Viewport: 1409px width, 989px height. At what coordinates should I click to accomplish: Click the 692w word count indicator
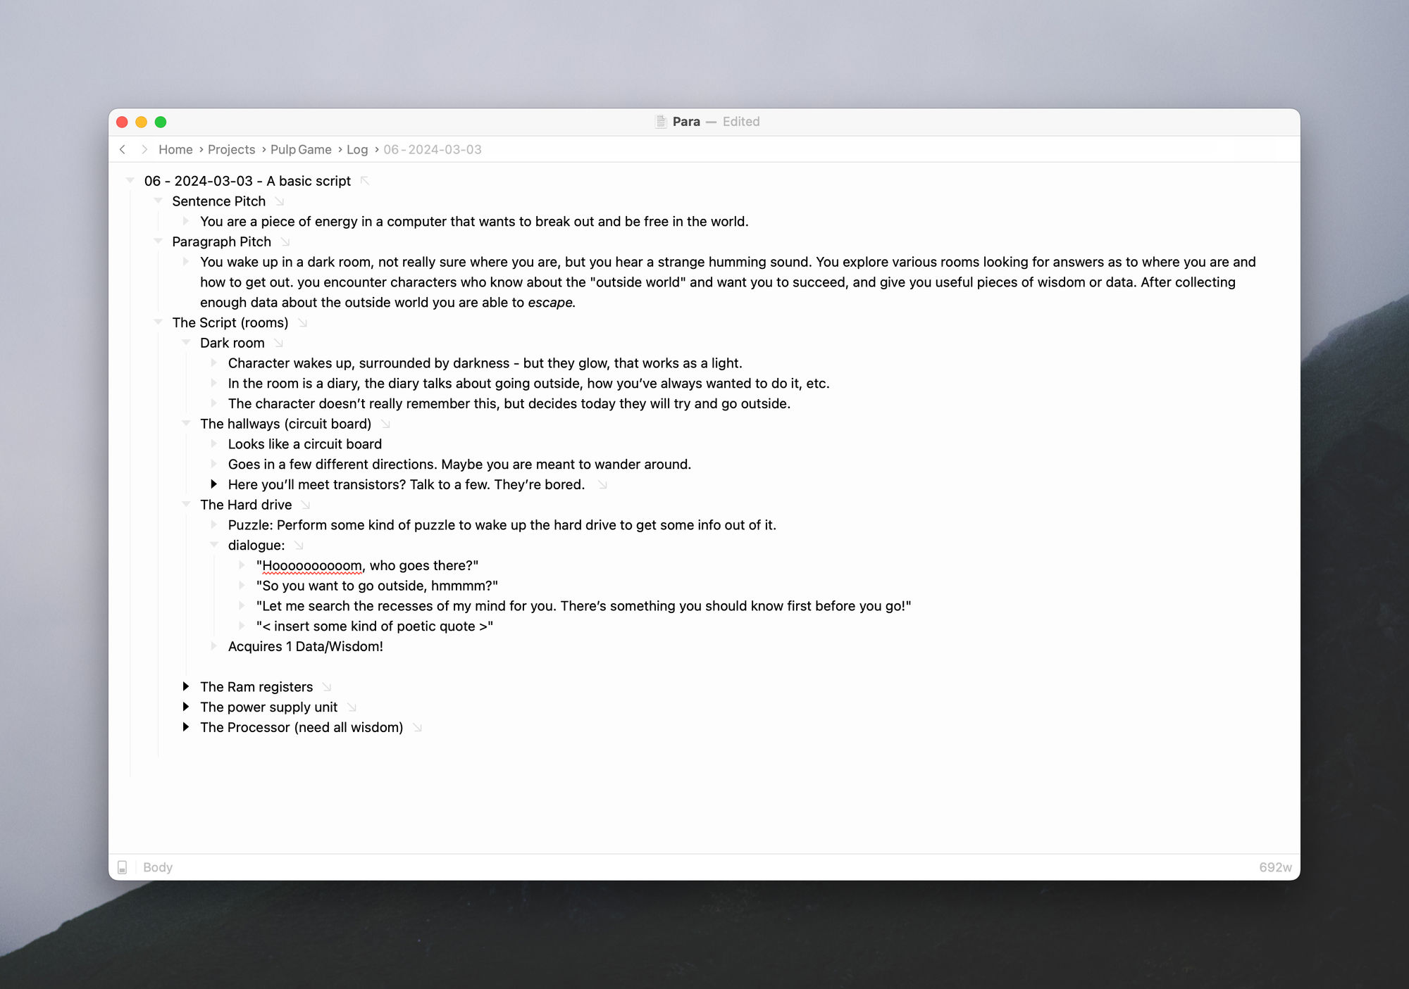click(1275, 867)
